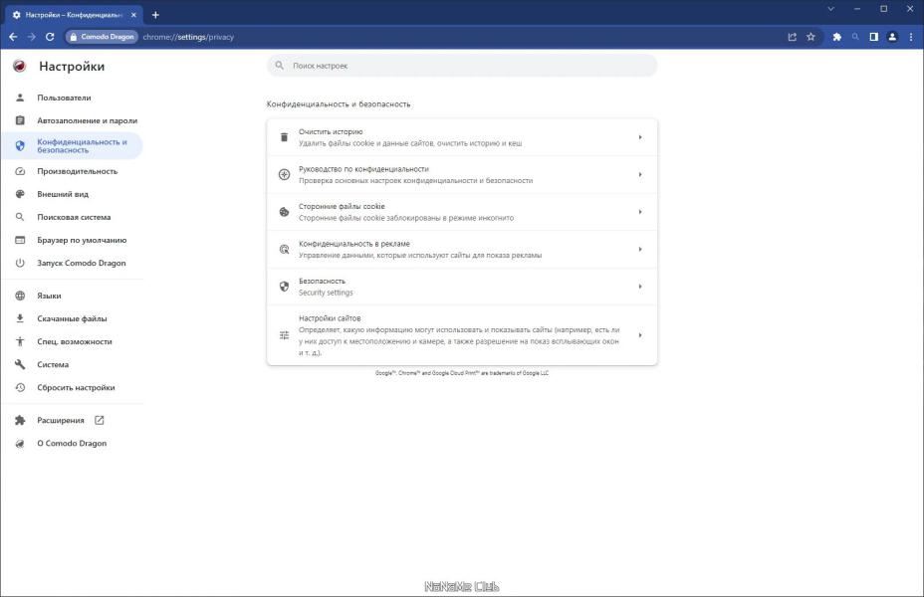The width and height of the screenshot is (924, 597).
Task: Open the user profile avatar icon
Action: point(892,37)
